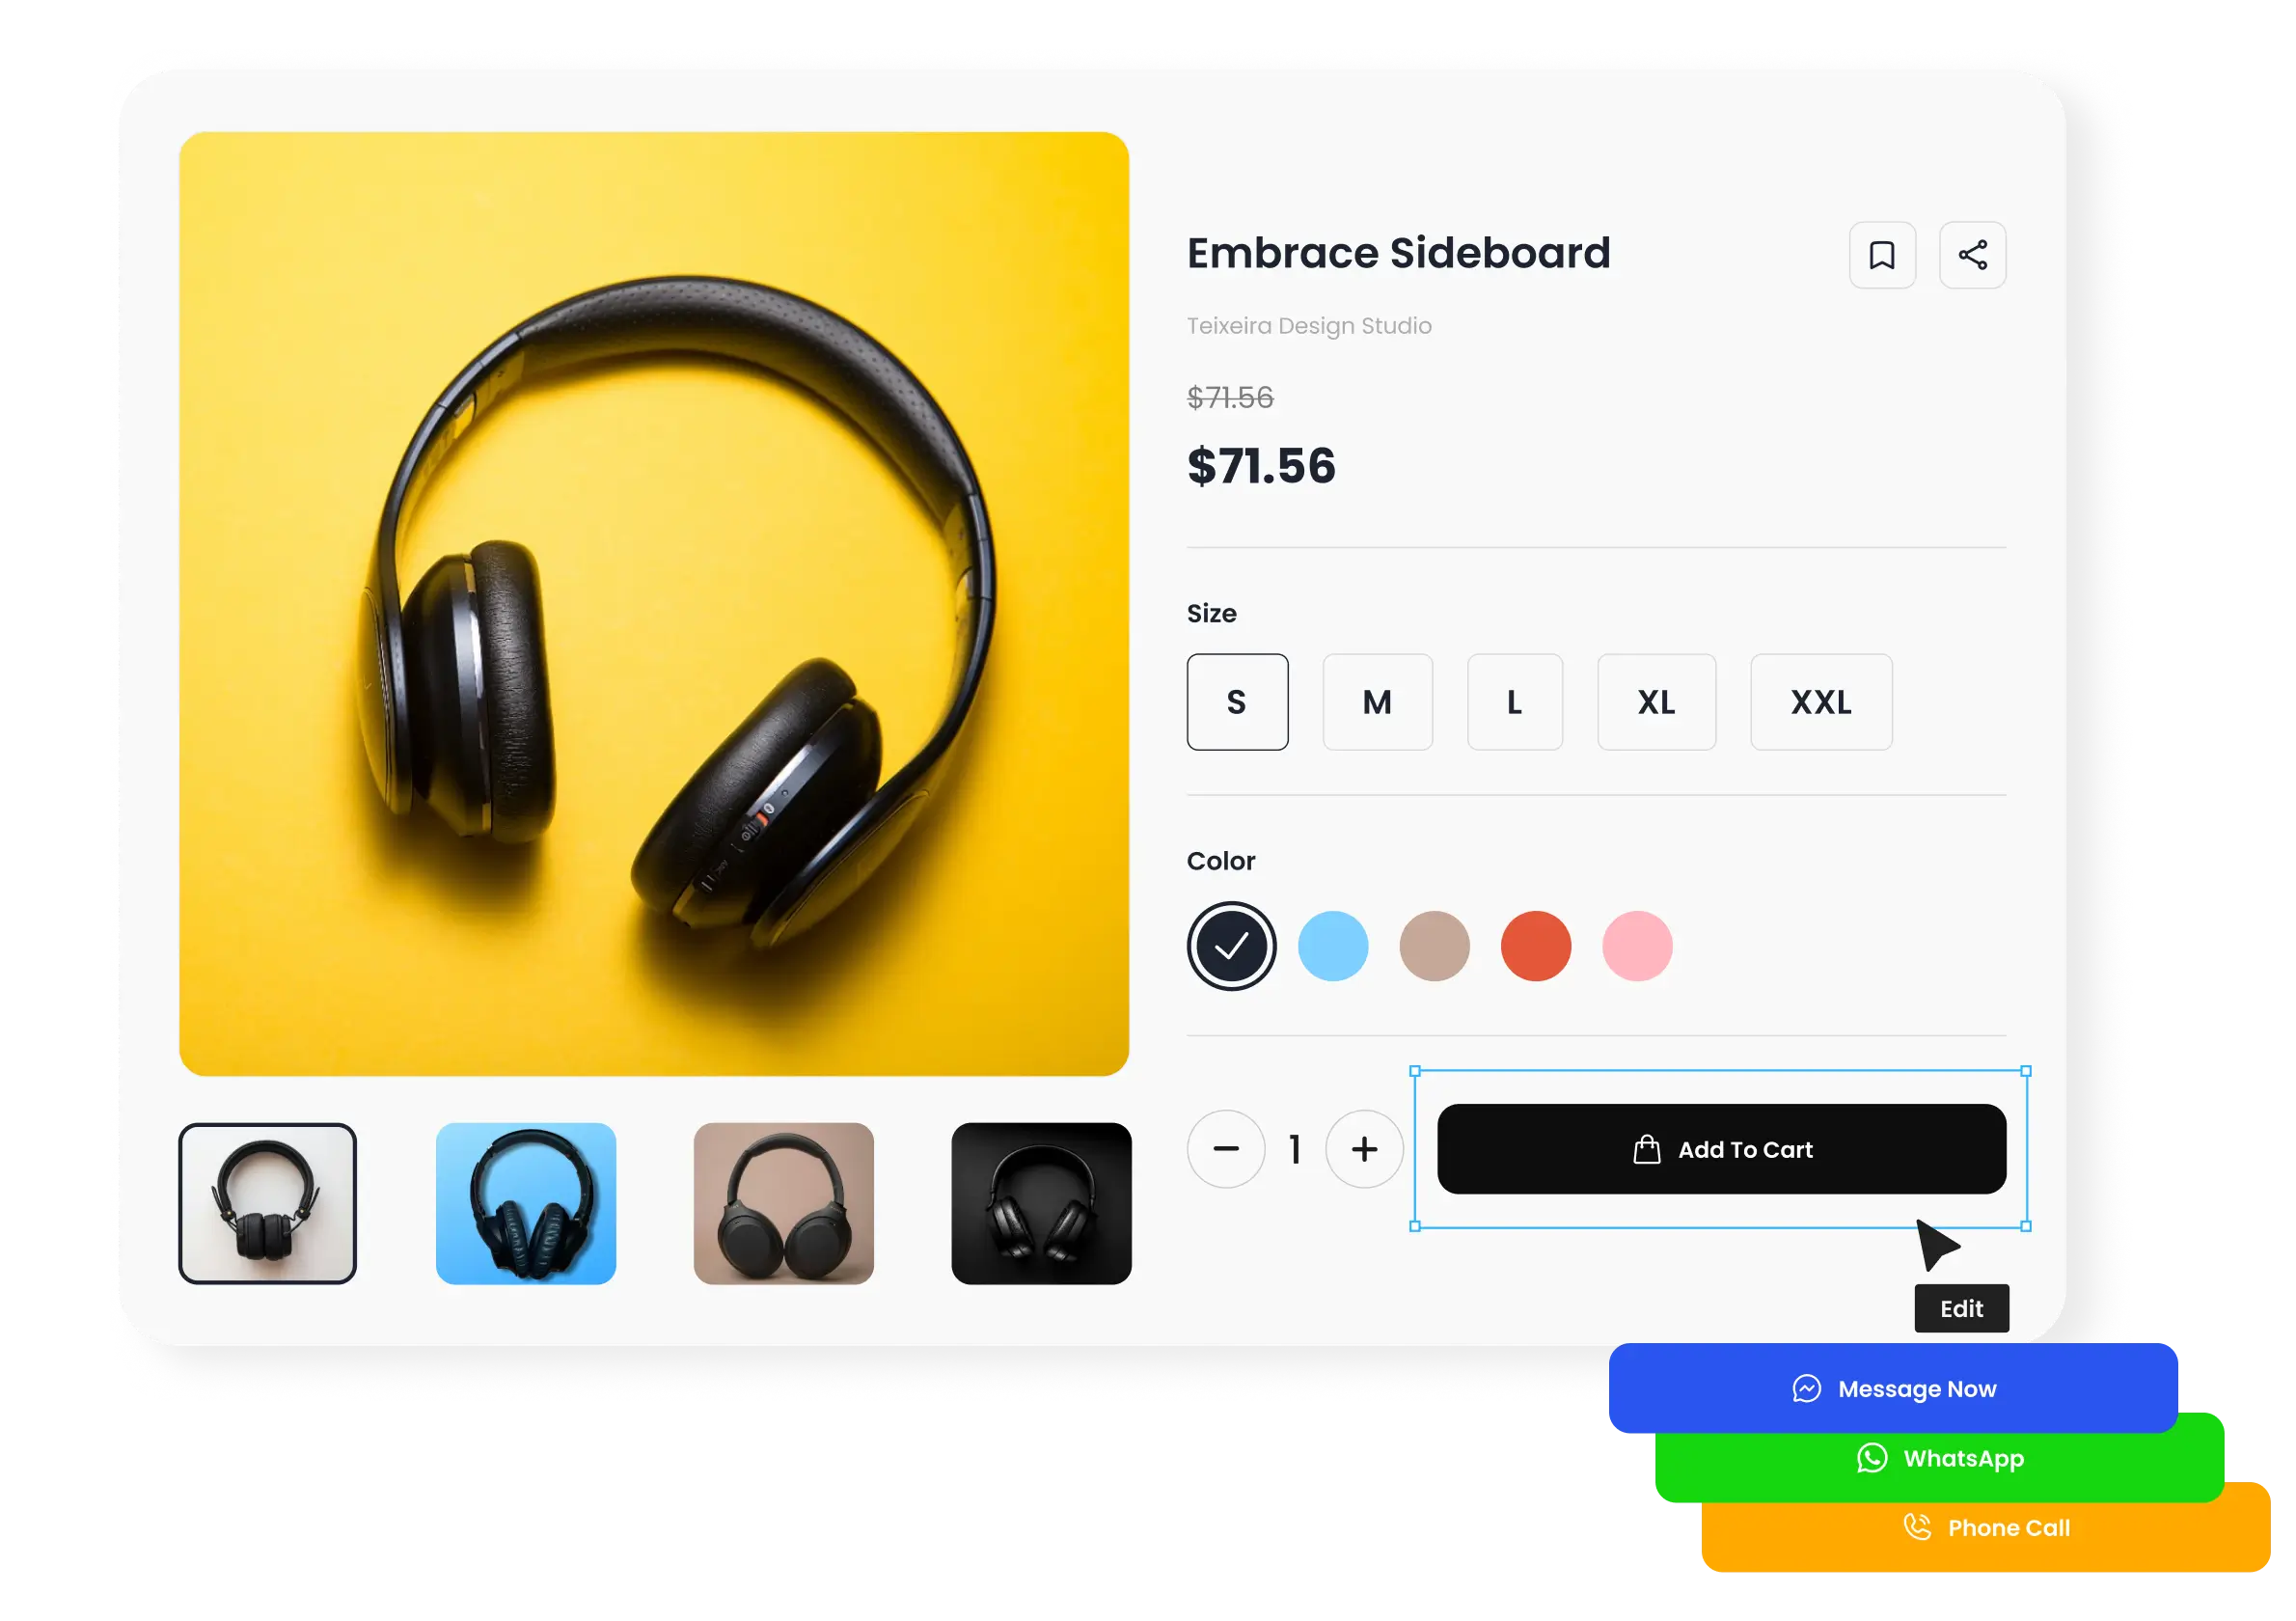Select the pink color swatch
This screenshot has width=2296, height=1621.
1636,944
